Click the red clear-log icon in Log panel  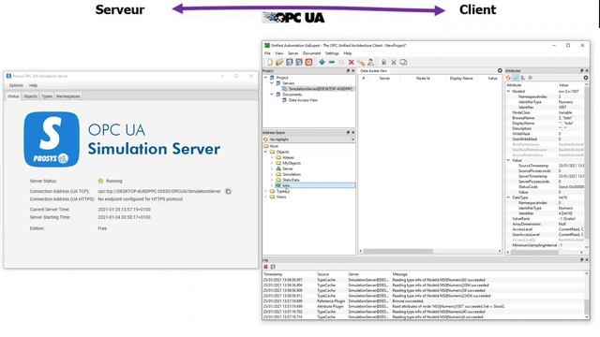pos(265,267)
